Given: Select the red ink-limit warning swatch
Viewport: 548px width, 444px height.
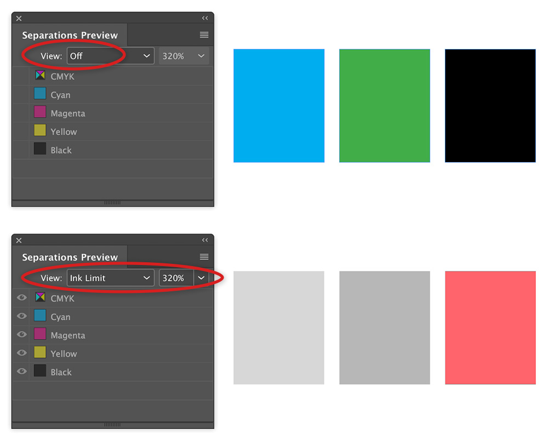Looking at the screenshot, I should point(490,327).
